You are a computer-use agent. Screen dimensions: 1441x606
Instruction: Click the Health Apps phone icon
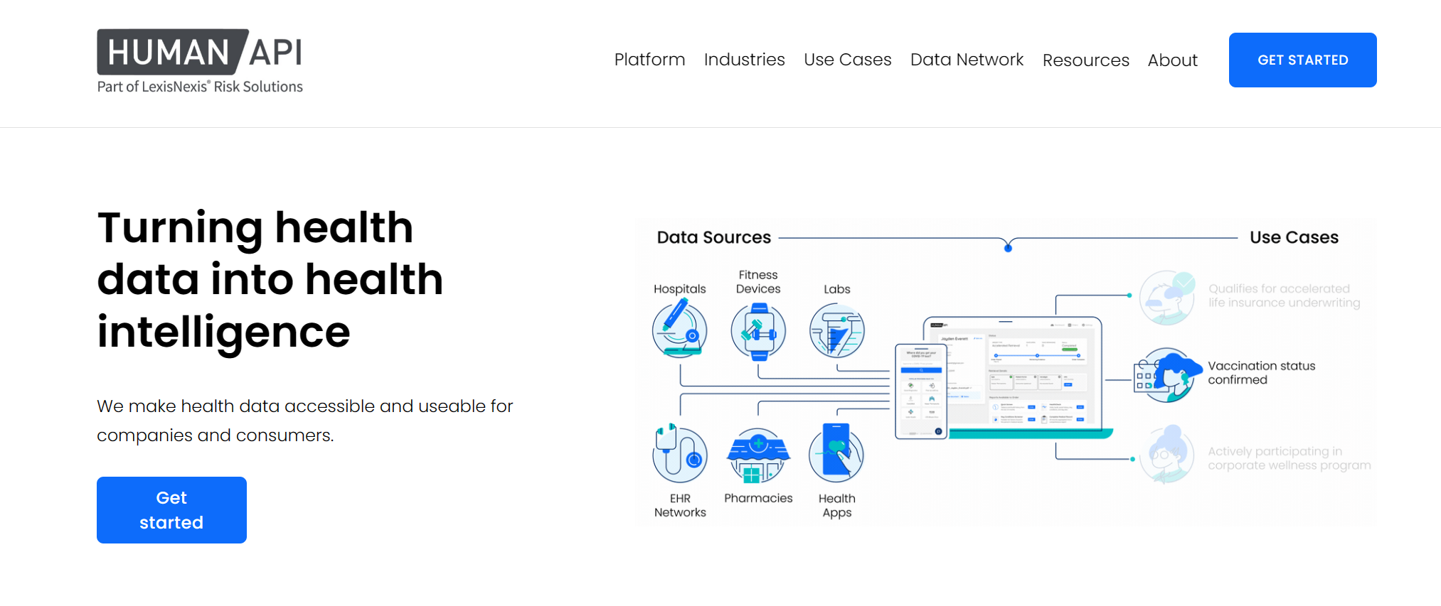coord(836,453)
